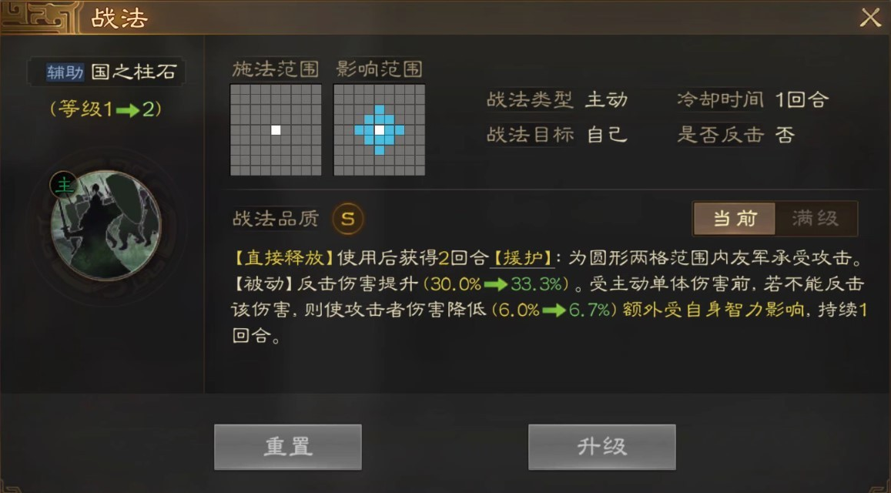Click the S quality badge icon
Image resolution: width=891 pixels, height=493 pixels.
(x=348, y=218)
